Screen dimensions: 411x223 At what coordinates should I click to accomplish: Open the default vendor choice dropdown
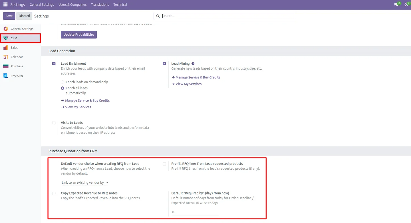pos(85,183)
